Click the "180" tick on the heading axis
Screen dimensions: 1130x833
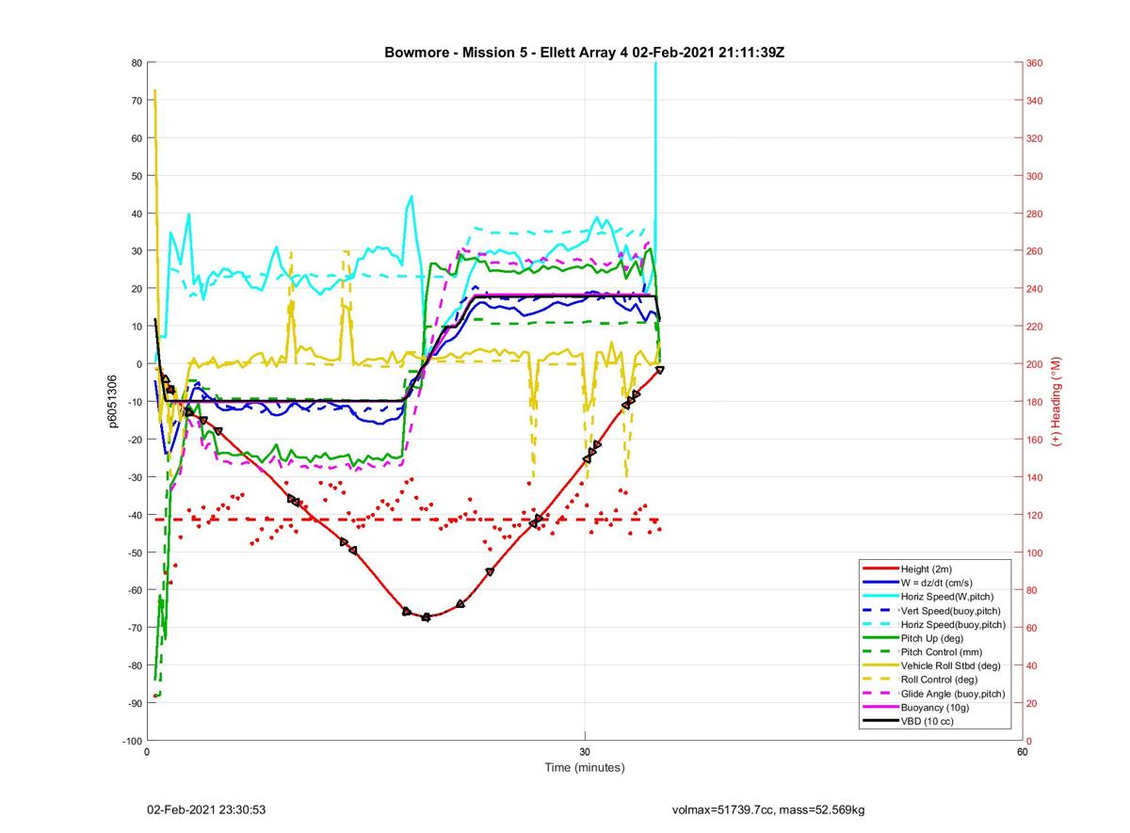[1035, 402]
